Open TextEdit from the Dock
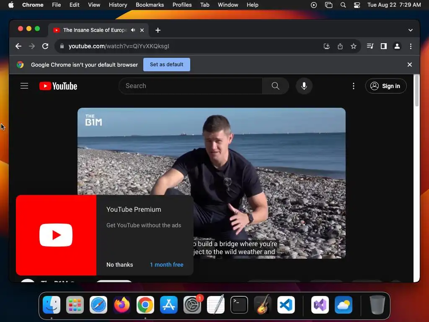 [216, 305]
